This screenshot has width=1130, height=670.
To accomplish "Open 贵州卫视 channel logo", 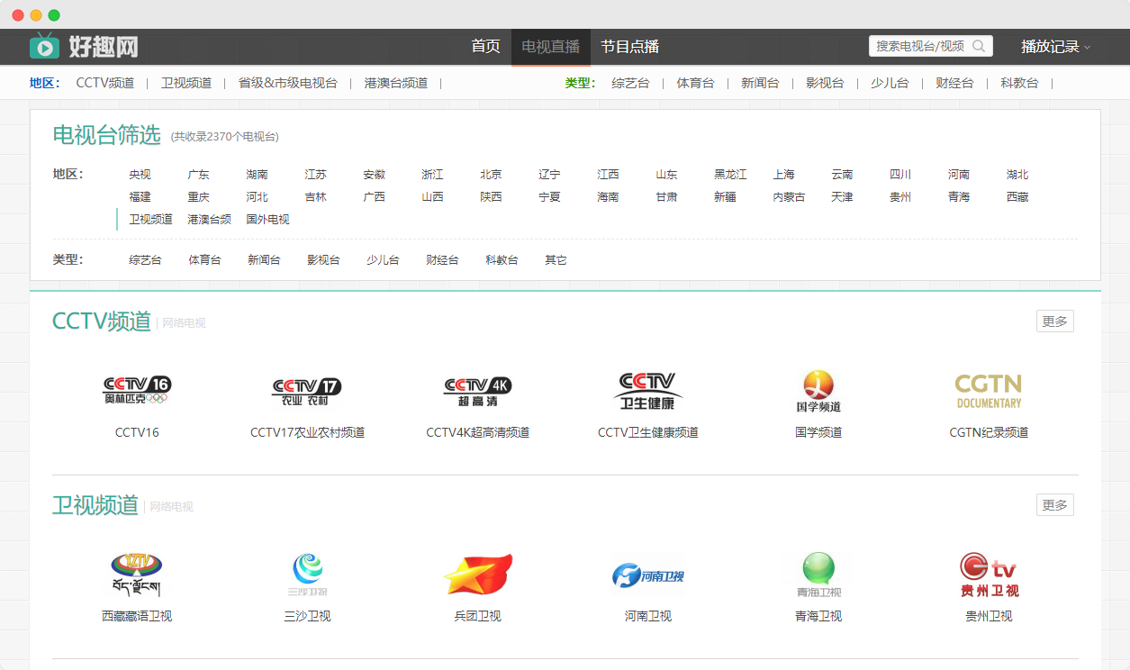I will pos(989,575).
